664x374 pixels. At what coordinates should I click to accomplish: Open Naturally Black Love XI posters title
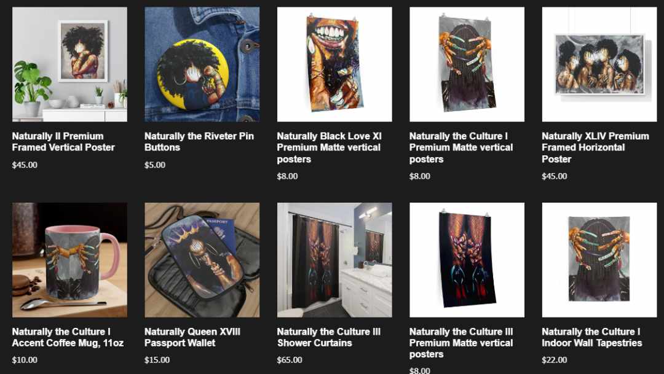point(330,147)
